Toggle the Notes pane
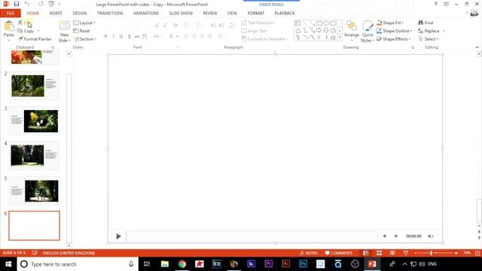 click(x=309, y=253)
